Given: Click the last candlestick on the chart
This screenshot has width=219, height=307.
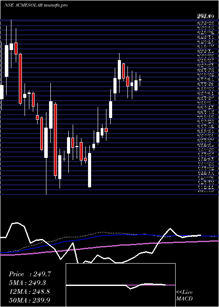Looking at the screenshot, I should [x=140, y=80].
